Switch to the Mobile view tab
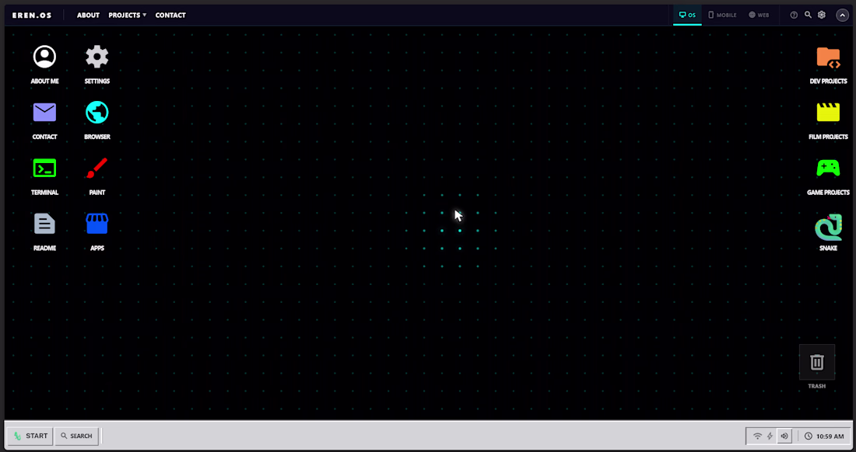Image resolution: width=856 pixels, height=452 pixels. tap(722, 16)
